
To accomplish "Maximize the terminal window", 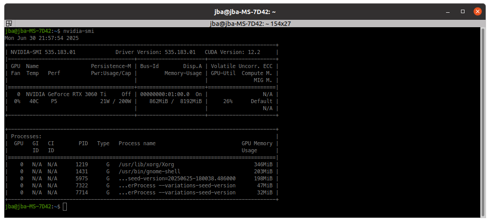I will [463, 11].
